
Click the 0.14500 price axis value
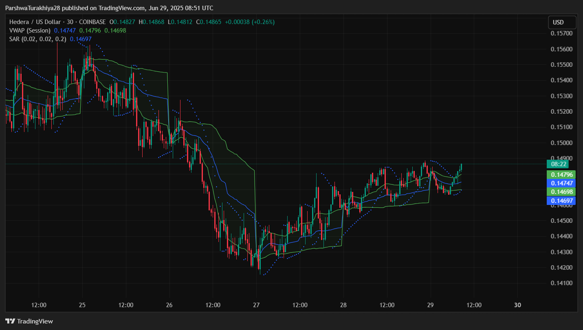(x=562, y=221)
